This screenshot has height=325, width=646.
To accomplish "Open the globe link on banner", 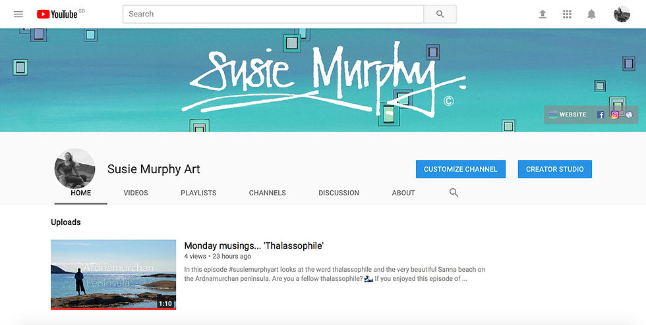I will click(629, 114).
